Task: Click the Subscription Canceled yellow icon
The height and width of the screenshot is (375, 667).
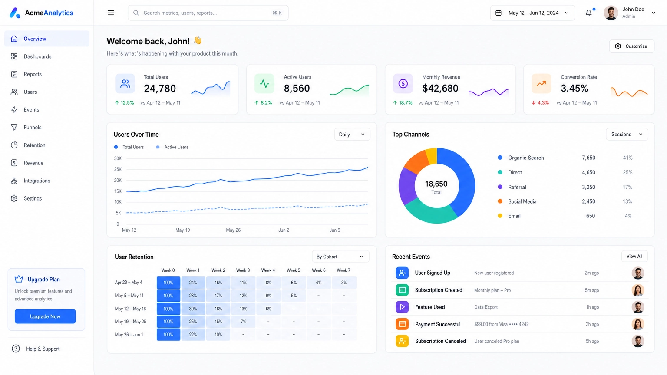Action: click(402, 341)
